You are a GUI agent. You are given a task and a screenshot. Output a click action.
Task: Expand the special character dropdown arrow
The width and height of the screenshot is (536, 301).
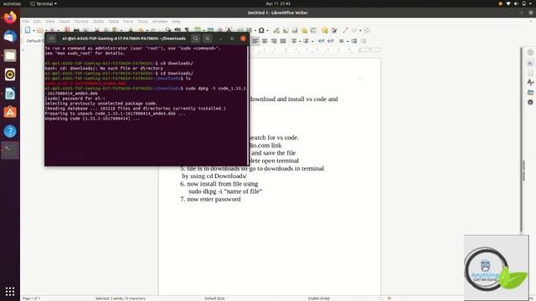click(x=267, y=30)
